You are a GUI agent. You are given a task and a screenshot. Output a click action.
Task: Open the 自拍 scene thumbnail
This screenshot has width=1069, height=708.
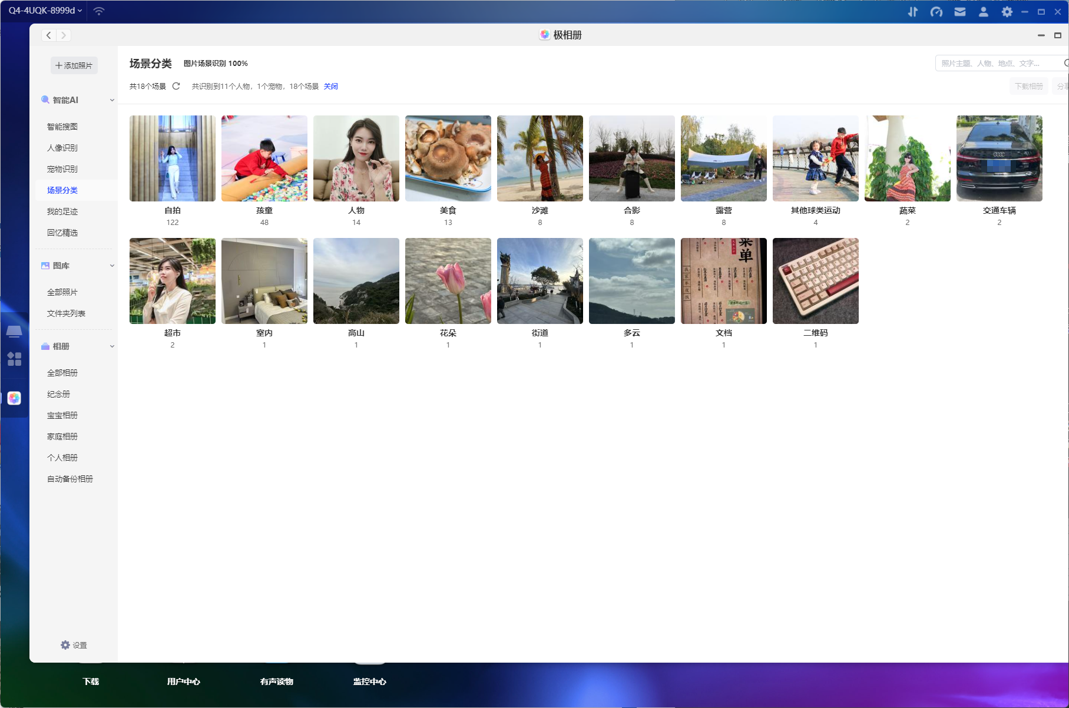click(x=173, y=158)
